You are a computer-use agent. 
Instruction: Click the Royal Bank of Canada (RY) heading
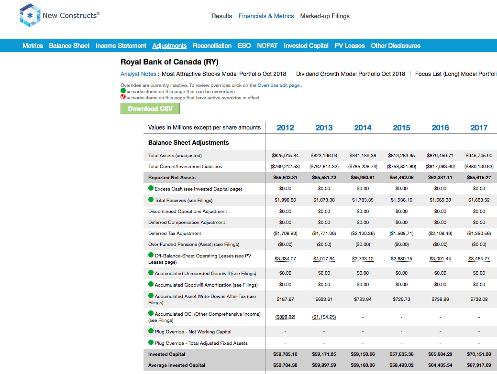coord(169,62)
